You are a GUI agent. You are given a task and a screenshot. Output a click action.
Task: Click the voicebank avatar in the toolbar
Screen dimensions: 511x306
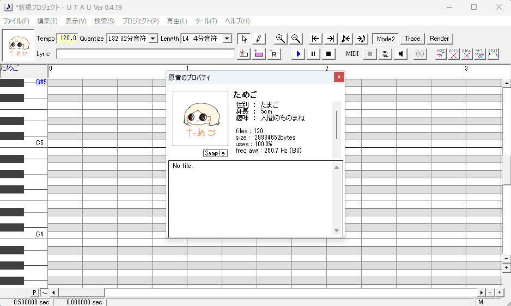click(19, 45)
